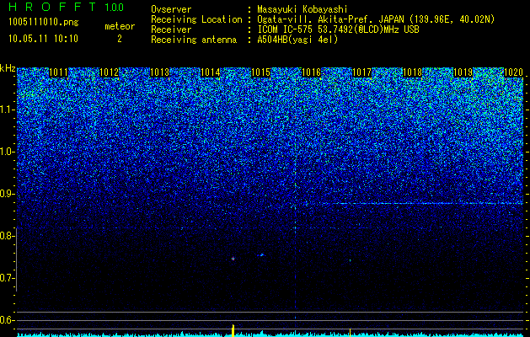This screenshot has width=530, height=337.
Task: Click the 'Ovserver' field label
Action: coord(171,9)
